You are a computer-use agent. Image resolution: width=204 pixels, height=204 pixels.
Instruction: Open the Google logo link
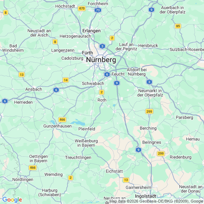tap(12, 200)
